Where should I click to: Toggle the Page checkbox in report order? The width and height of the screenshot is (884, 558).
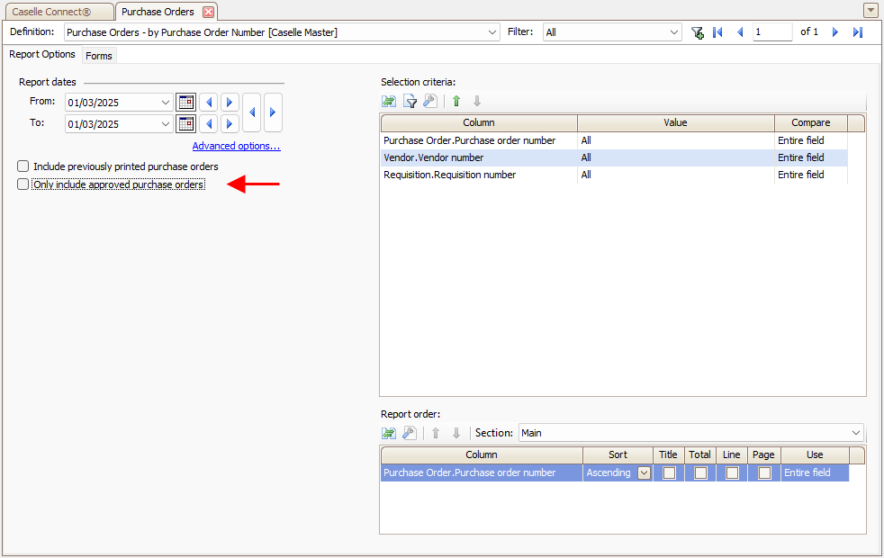(x=764, y=472)
